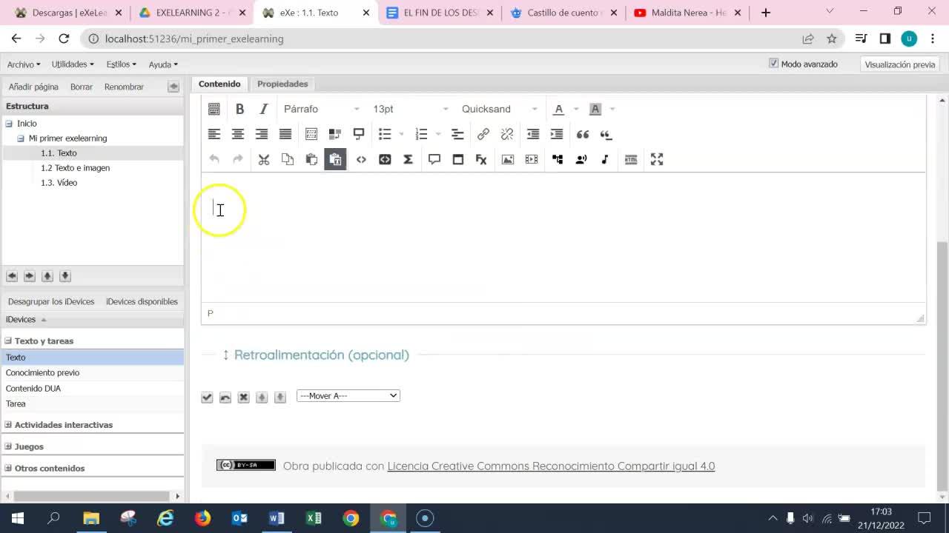This screenshot has width=949, height=533.
Task: Select the 1.2 Texto e imagen page
Action: (76, 168)
